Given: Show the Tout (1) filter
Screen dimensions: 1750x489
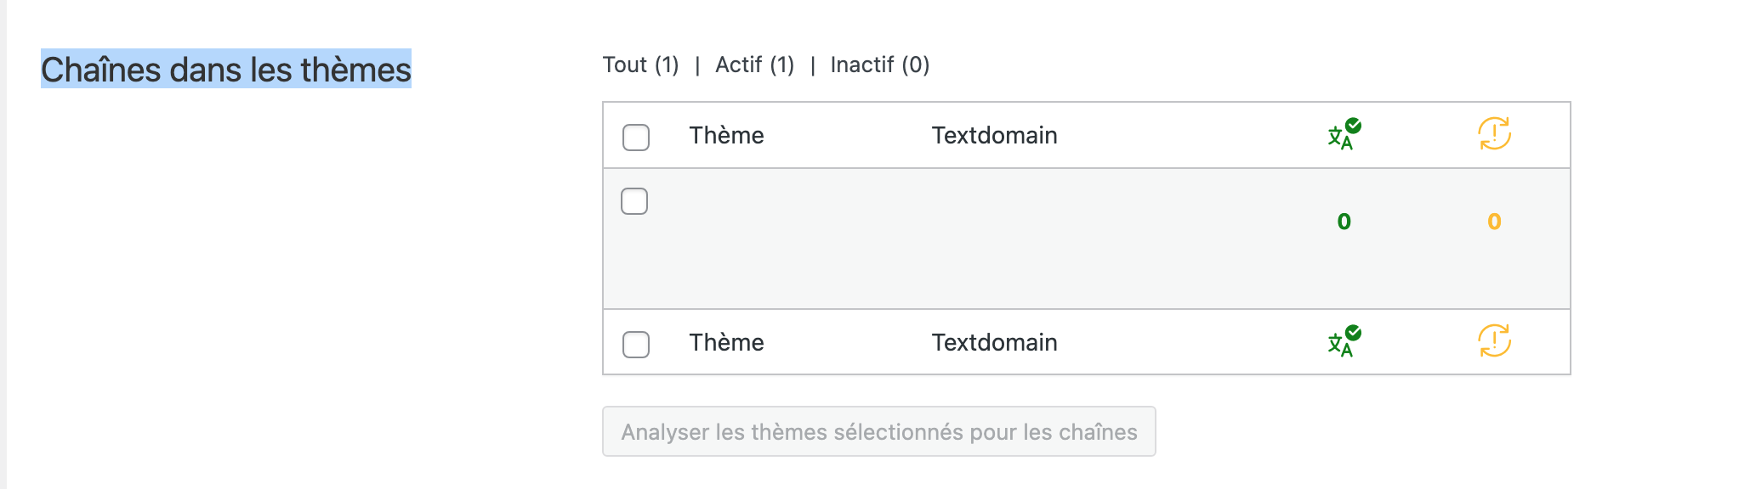Looking at the screenshot, I should point(640,65).
